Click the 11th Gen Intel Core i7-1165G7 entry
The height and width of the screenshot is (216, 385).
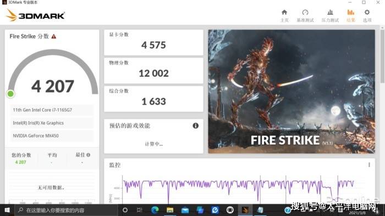[52, 110]
